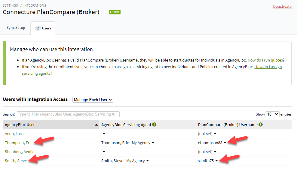Click AgencyBloc User column header
The width and height of the screenshot is (297, 169).
coord(51,125)
